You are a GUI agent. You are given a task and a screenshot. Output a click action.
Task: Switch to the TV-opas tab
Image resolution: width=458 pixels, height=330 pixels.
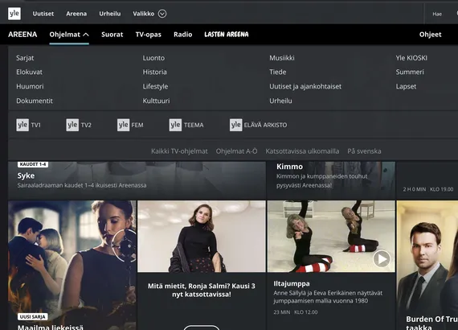(149, 35)
